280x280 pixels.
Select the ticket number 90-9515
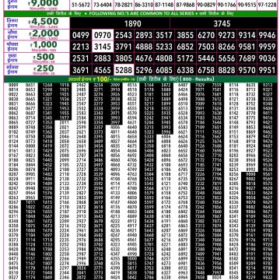pos(247,5)
